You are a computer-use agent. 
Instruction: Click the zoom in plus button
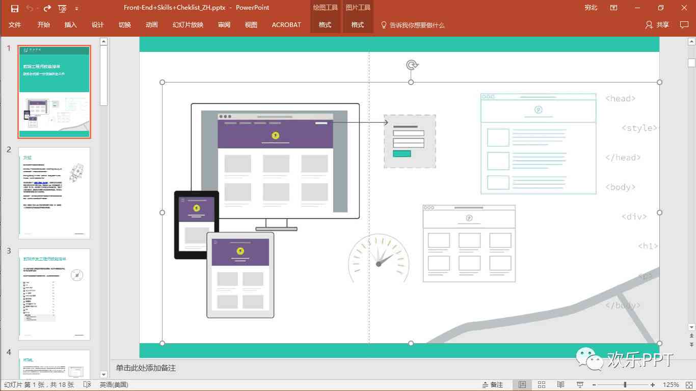click(653, 385)
